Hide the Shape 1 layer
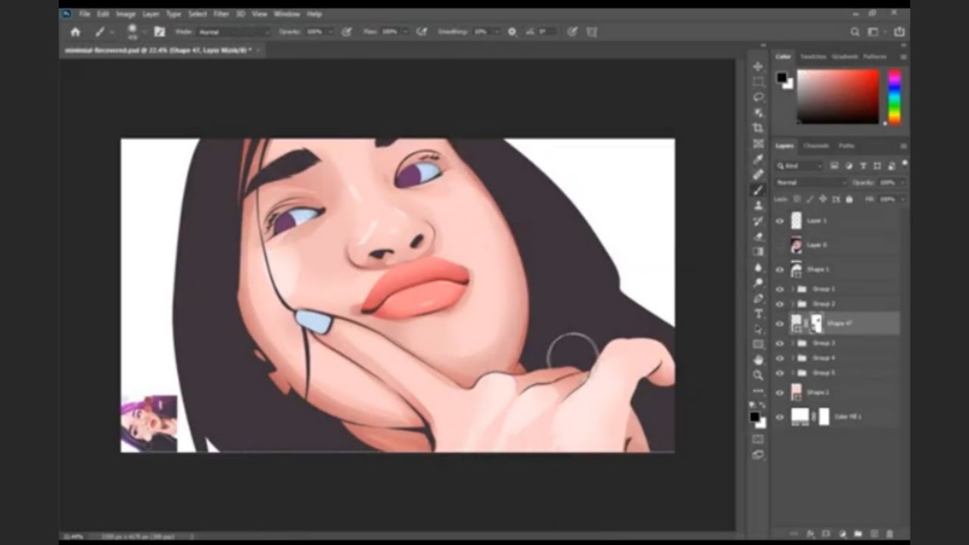The width and height of the screenshot is (969, 545). [780, 269]
